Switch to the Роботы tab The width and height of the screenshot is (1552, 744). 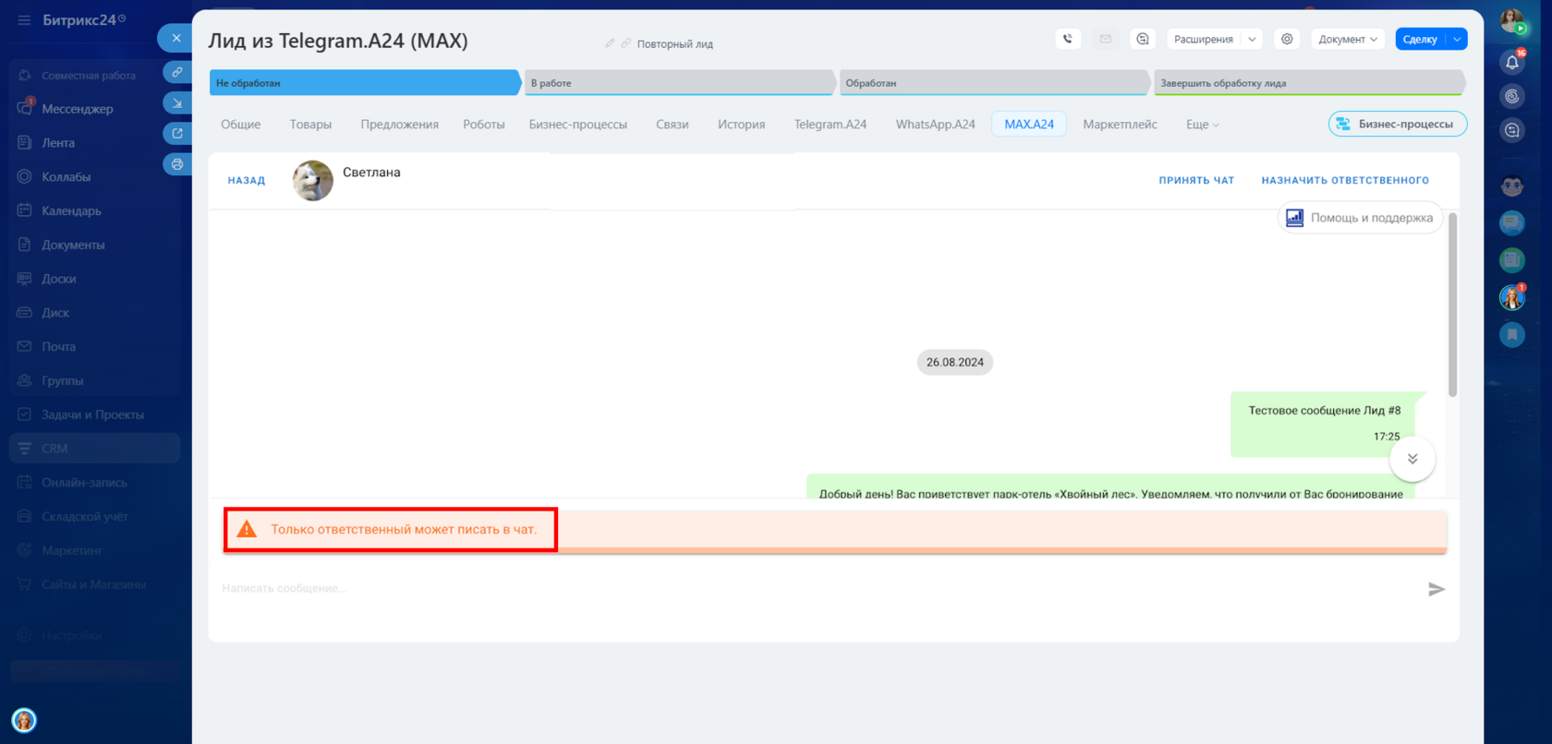[484, 125]
